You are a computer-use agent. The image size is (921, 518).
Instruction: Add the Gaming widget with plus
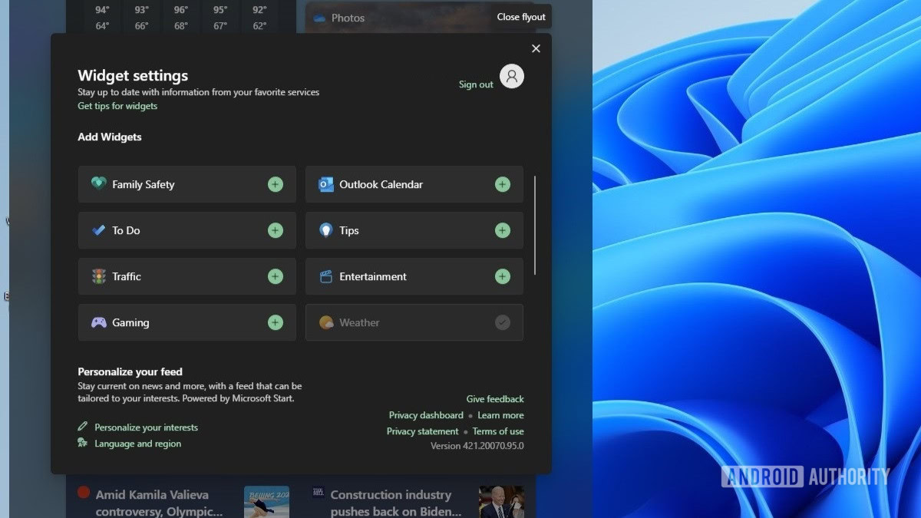point(276,322)
